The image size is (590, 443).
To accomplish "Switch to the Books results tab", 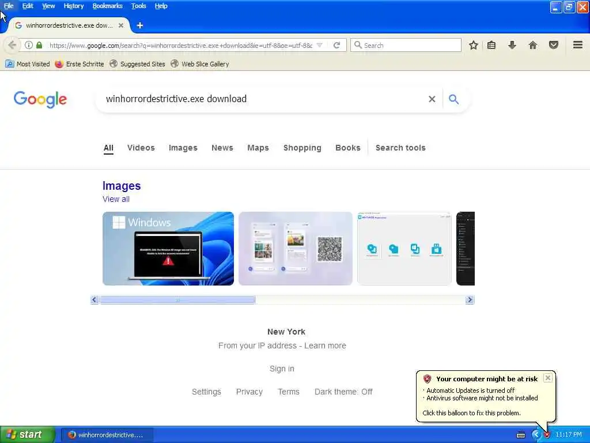I will coord(348,148).
